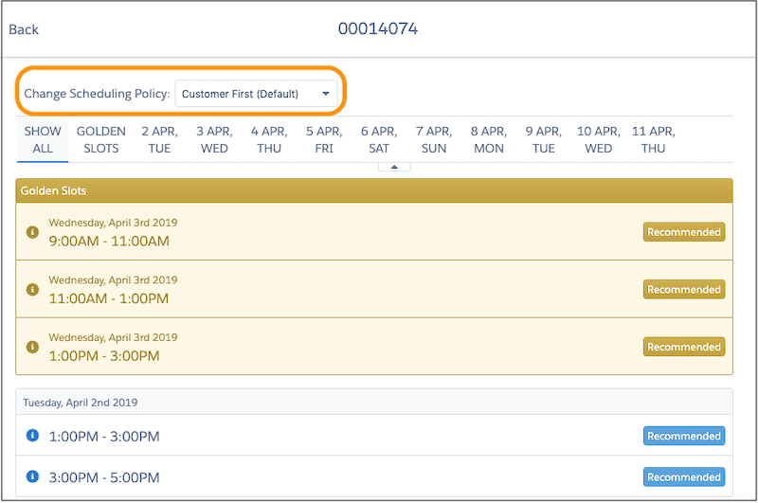758x503 pixels.
Task: Choose the Wednesday 1:00PM - 3:00PM time slot
Action: click(374, 347)
